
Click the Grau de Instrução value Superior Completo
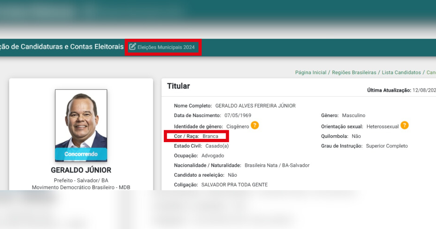coord(387,146)
